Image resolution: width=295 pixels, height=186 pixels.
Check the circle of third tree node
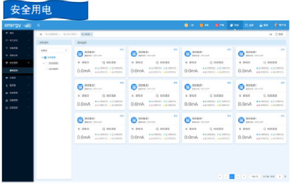[x=46, y=69]
